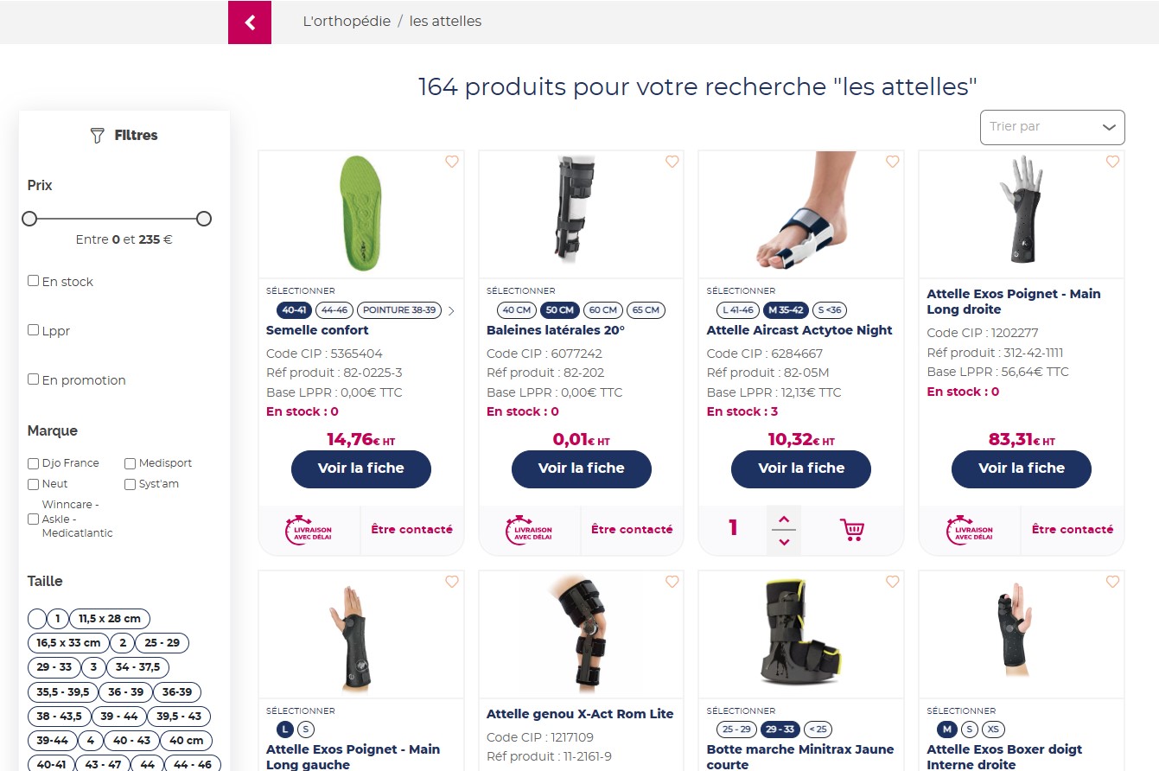Viewport: 1159px width, 771px height.
Task: Click the pink back arrow button
Action: [250, 22]
